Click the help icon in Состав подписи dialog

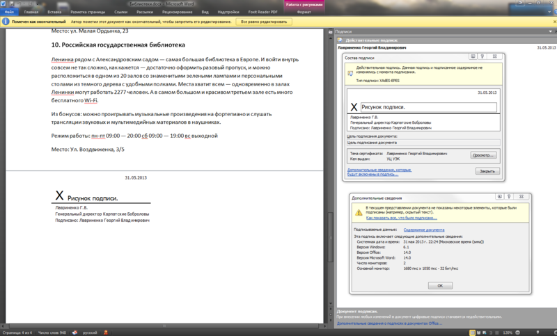482,56
